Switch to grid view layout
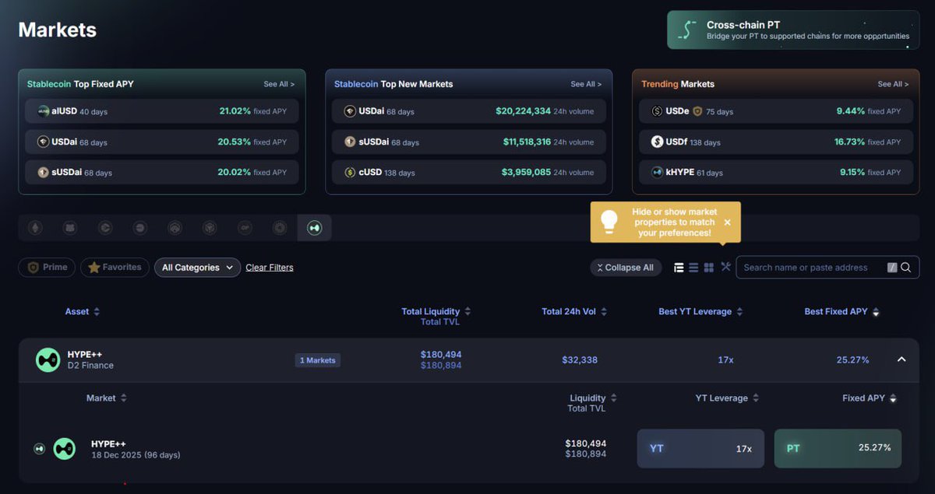Image resolution: width=935 pixels, height=494 pixels. pyautogui.click(x=709, y=267)
